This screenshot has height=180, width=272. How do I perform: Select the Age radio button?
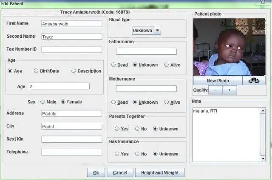click(x=10, y=71)
